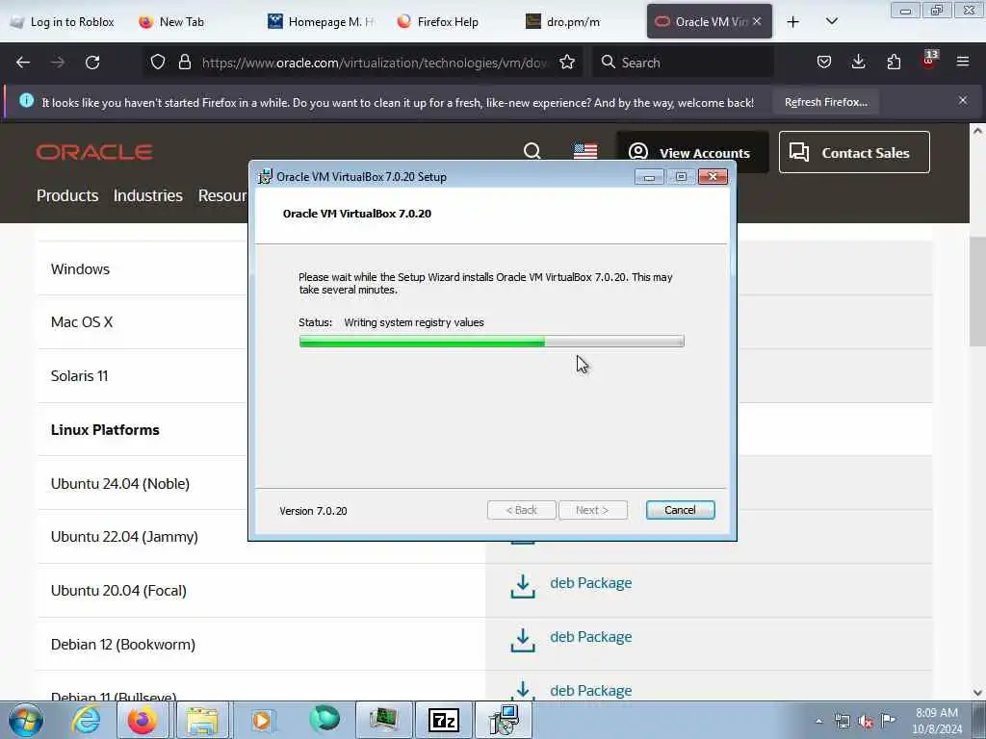Open the network tray icon
986x739 pixels.
(x=842, y=722)
